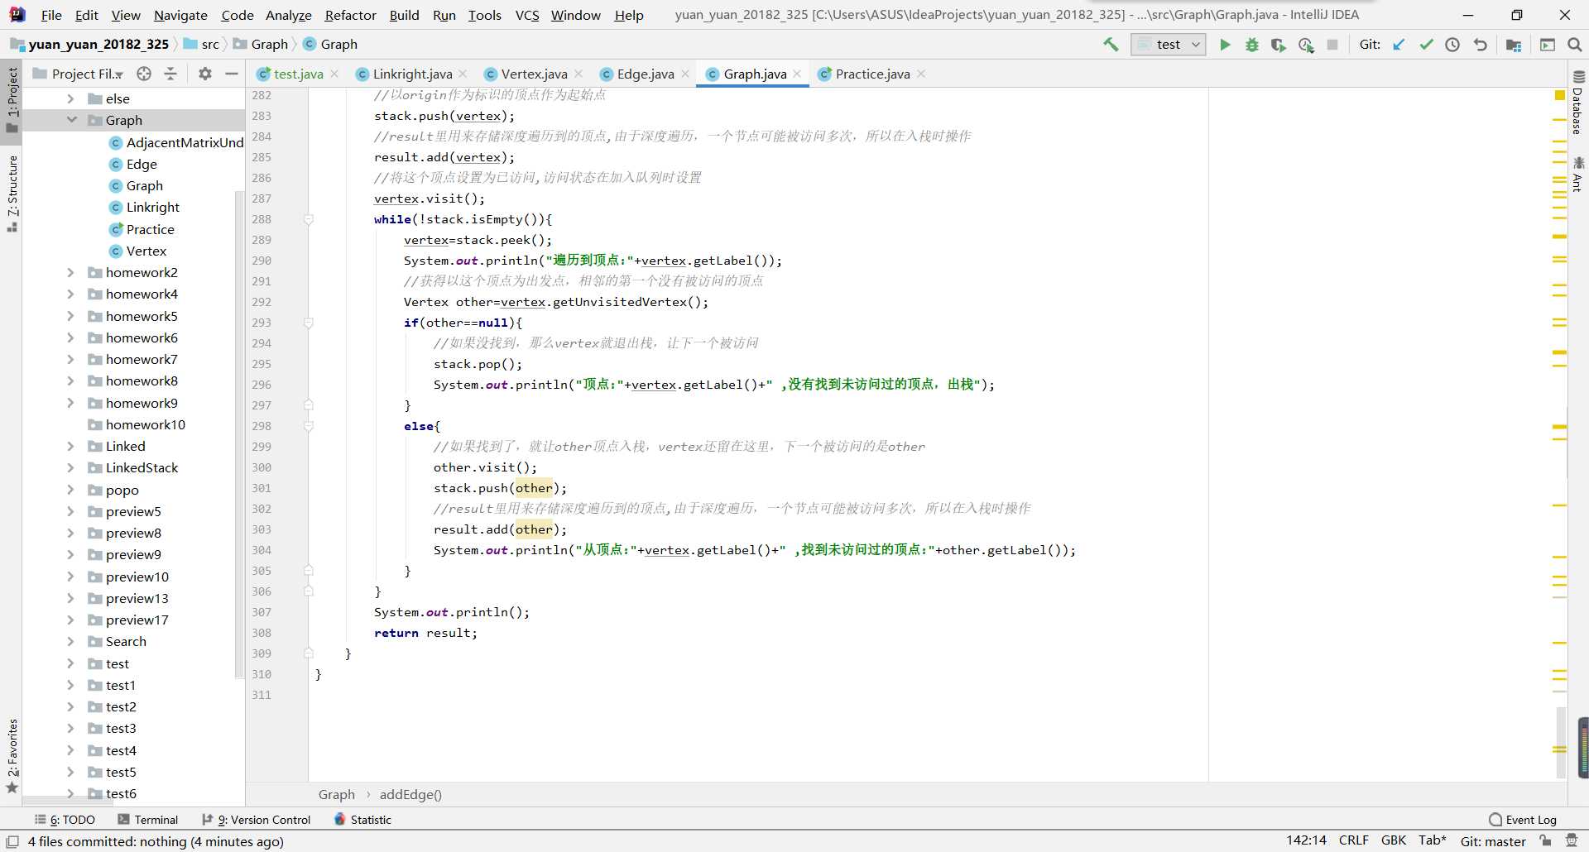Revert changes with rollback icon

click(x=1480, y=45)
